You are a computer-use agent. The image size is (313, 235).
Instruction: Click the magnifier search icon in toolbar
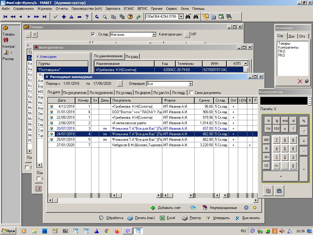pos(105,17)
